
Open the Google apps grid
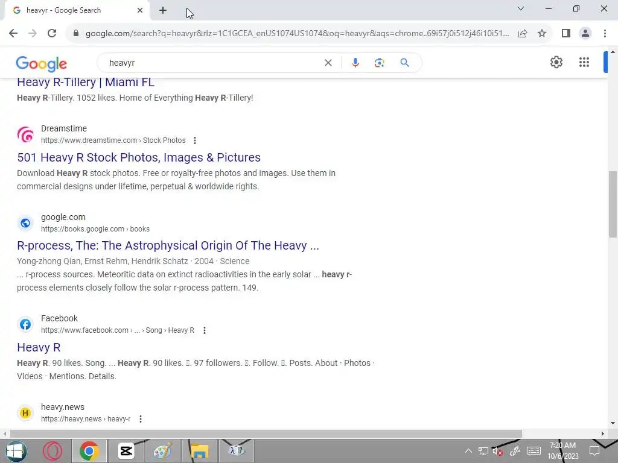tap(584, 62)
